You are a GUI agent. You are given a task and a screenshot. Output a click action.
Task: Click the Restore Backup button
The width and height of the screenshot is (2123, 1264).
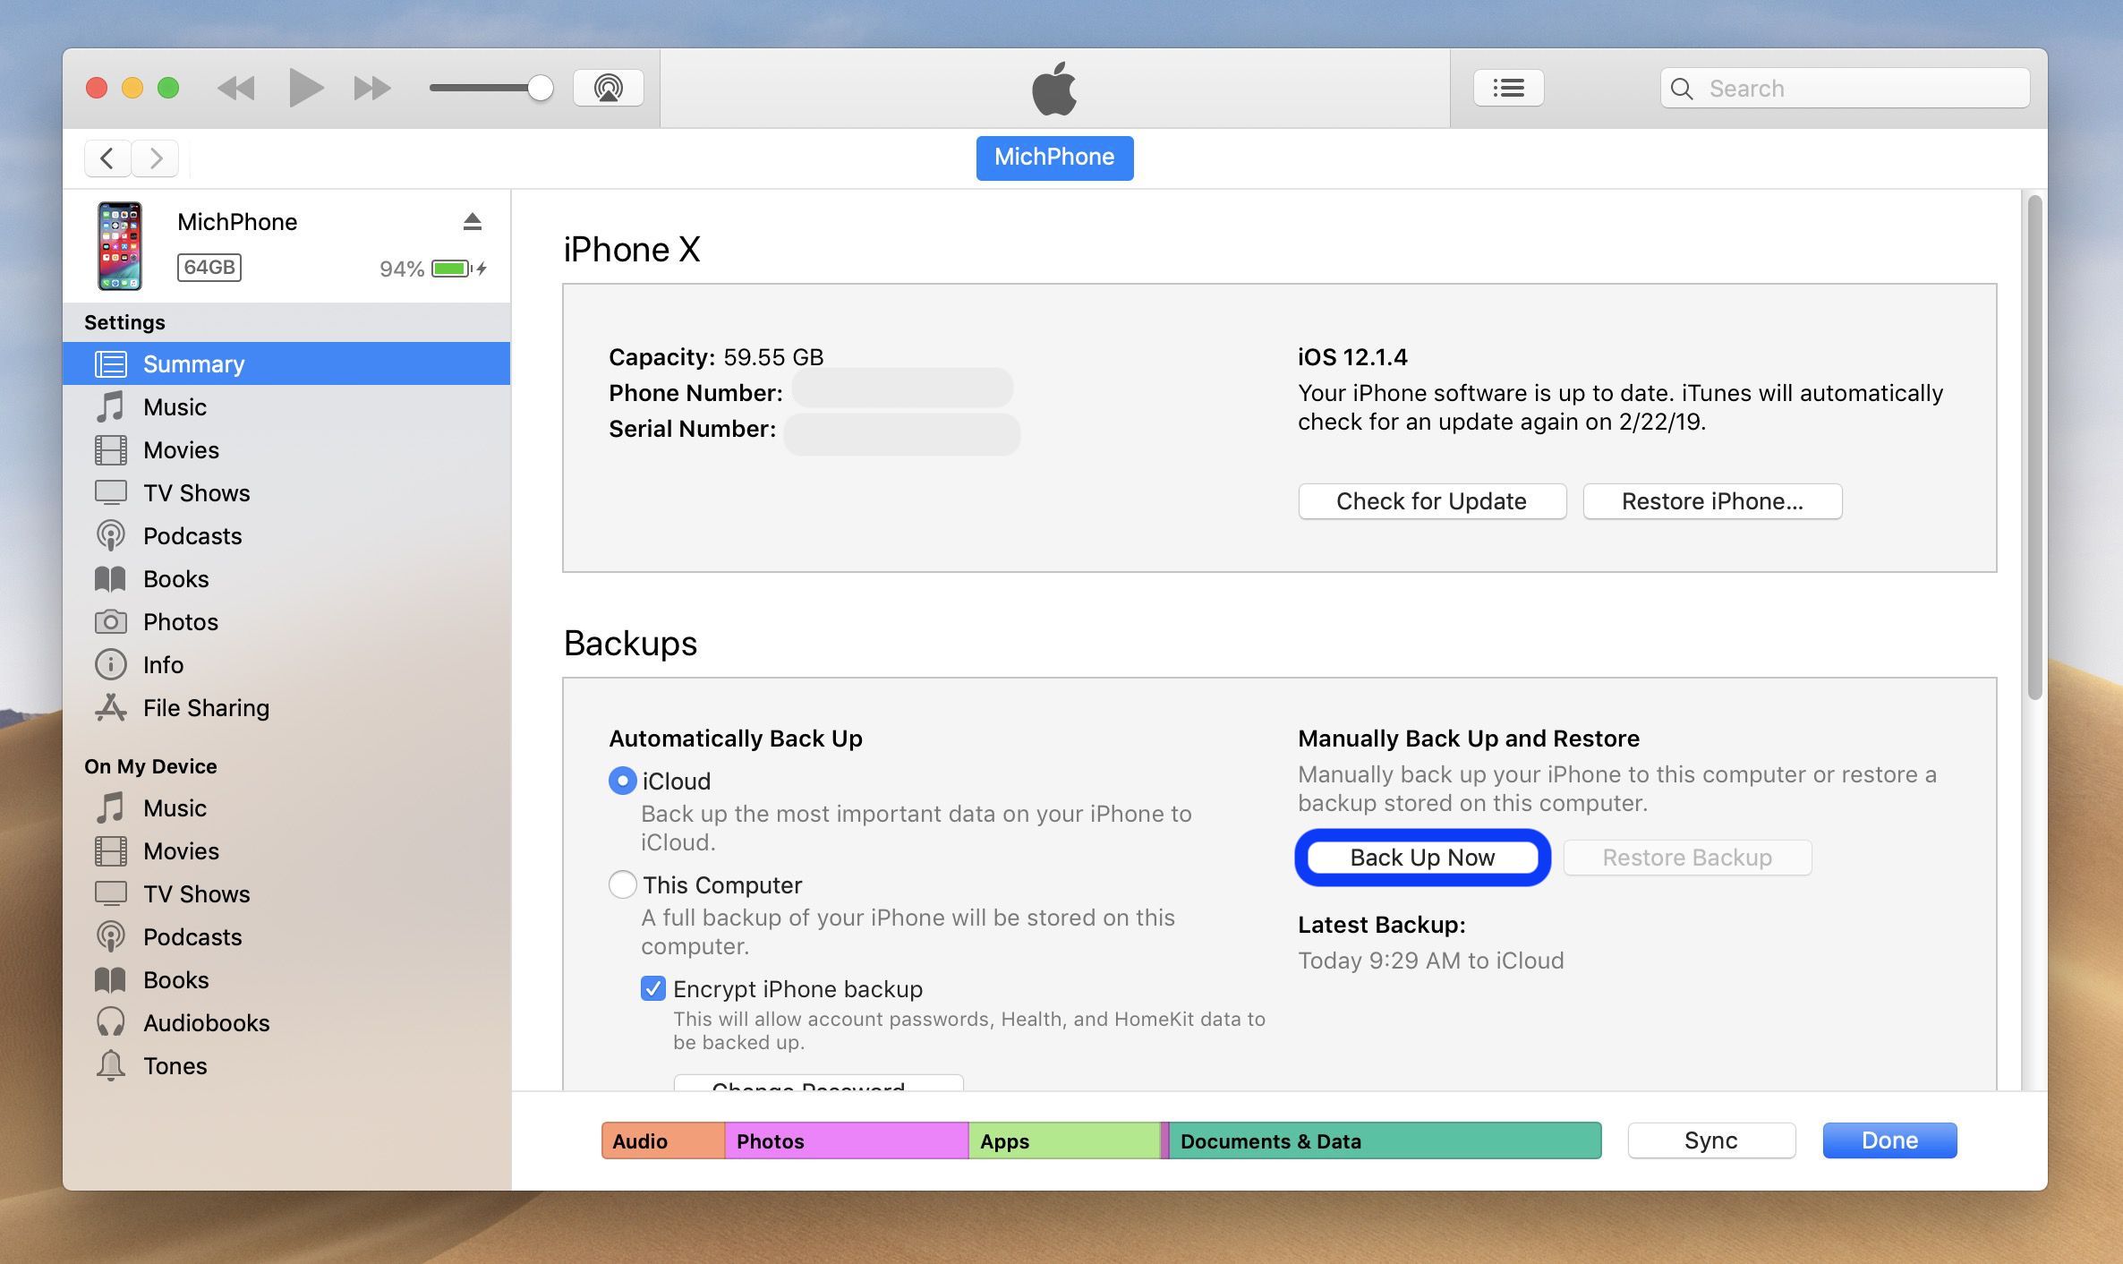tap(1686, 855)
